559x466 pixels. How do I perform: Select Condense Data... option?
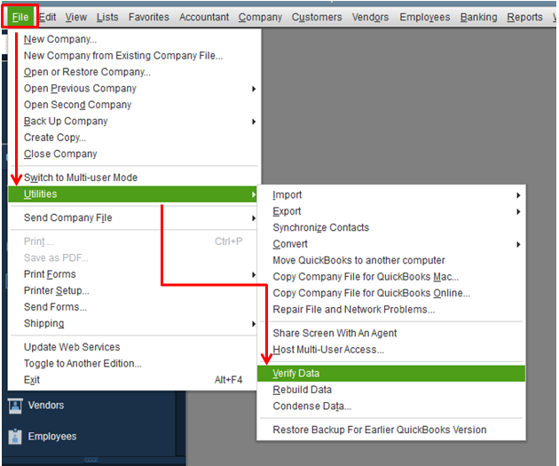(391, 407)
